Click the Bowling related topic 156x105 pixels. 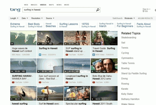click(x=125, y=68)
